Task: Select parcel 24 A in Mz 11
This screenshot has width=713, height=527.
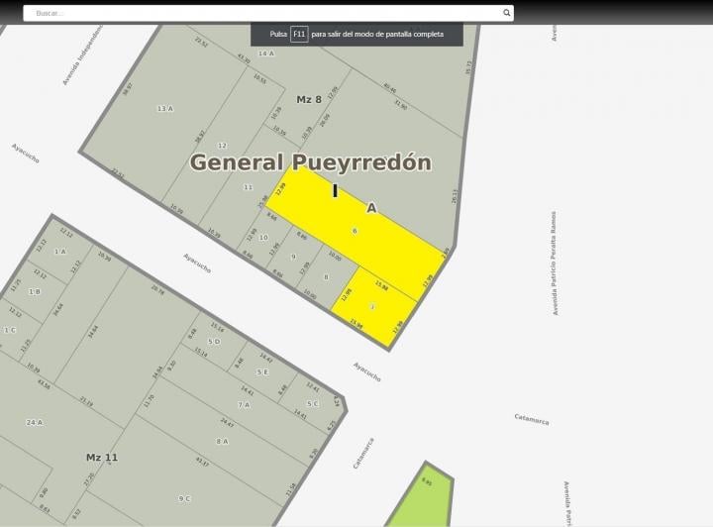Action: [34, 422]
